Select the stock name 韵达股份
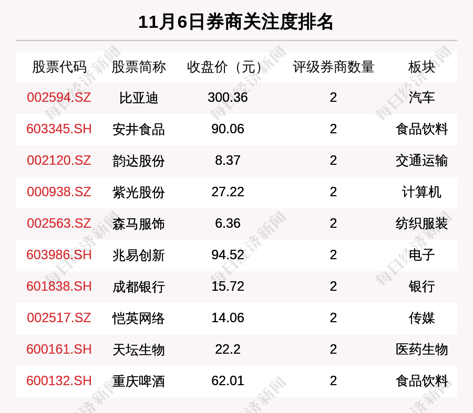Image resolution: width=473 pixels, height=413 pixels. click(x=139, y=161)
